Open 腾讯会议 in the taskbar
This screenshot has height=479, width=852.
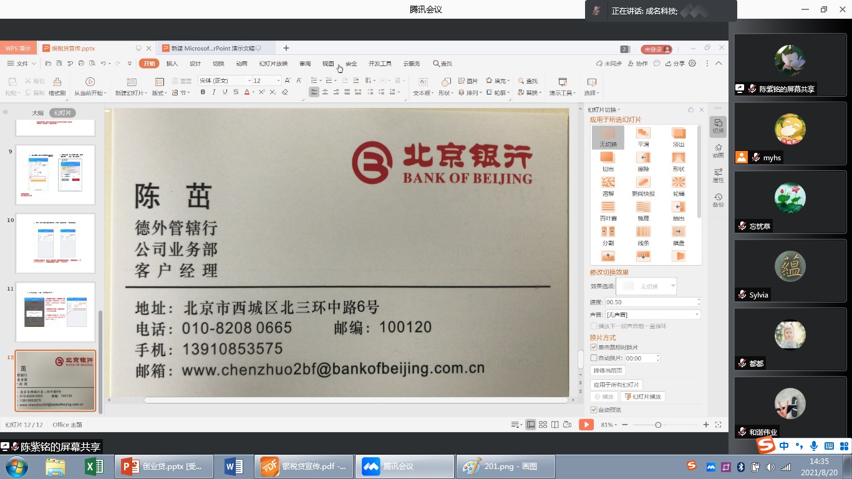pyautogui.click(x=405, y=467)
